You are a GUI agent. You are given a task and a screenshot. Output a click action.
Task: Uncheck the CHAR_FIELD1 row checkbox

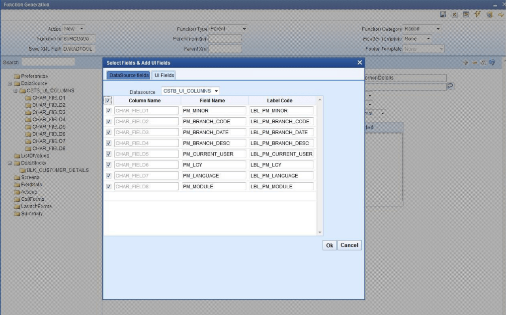[108, 111]
